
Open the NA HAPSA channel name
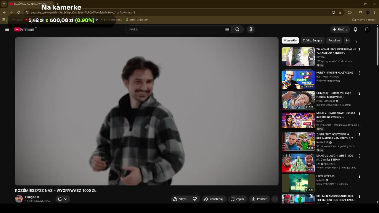(322, 142)
